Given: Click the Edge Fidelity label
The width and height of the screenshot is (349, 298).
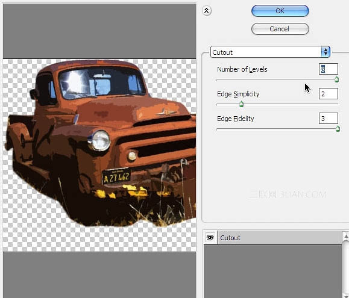Looking at the screenshot, I should point(236,119).
